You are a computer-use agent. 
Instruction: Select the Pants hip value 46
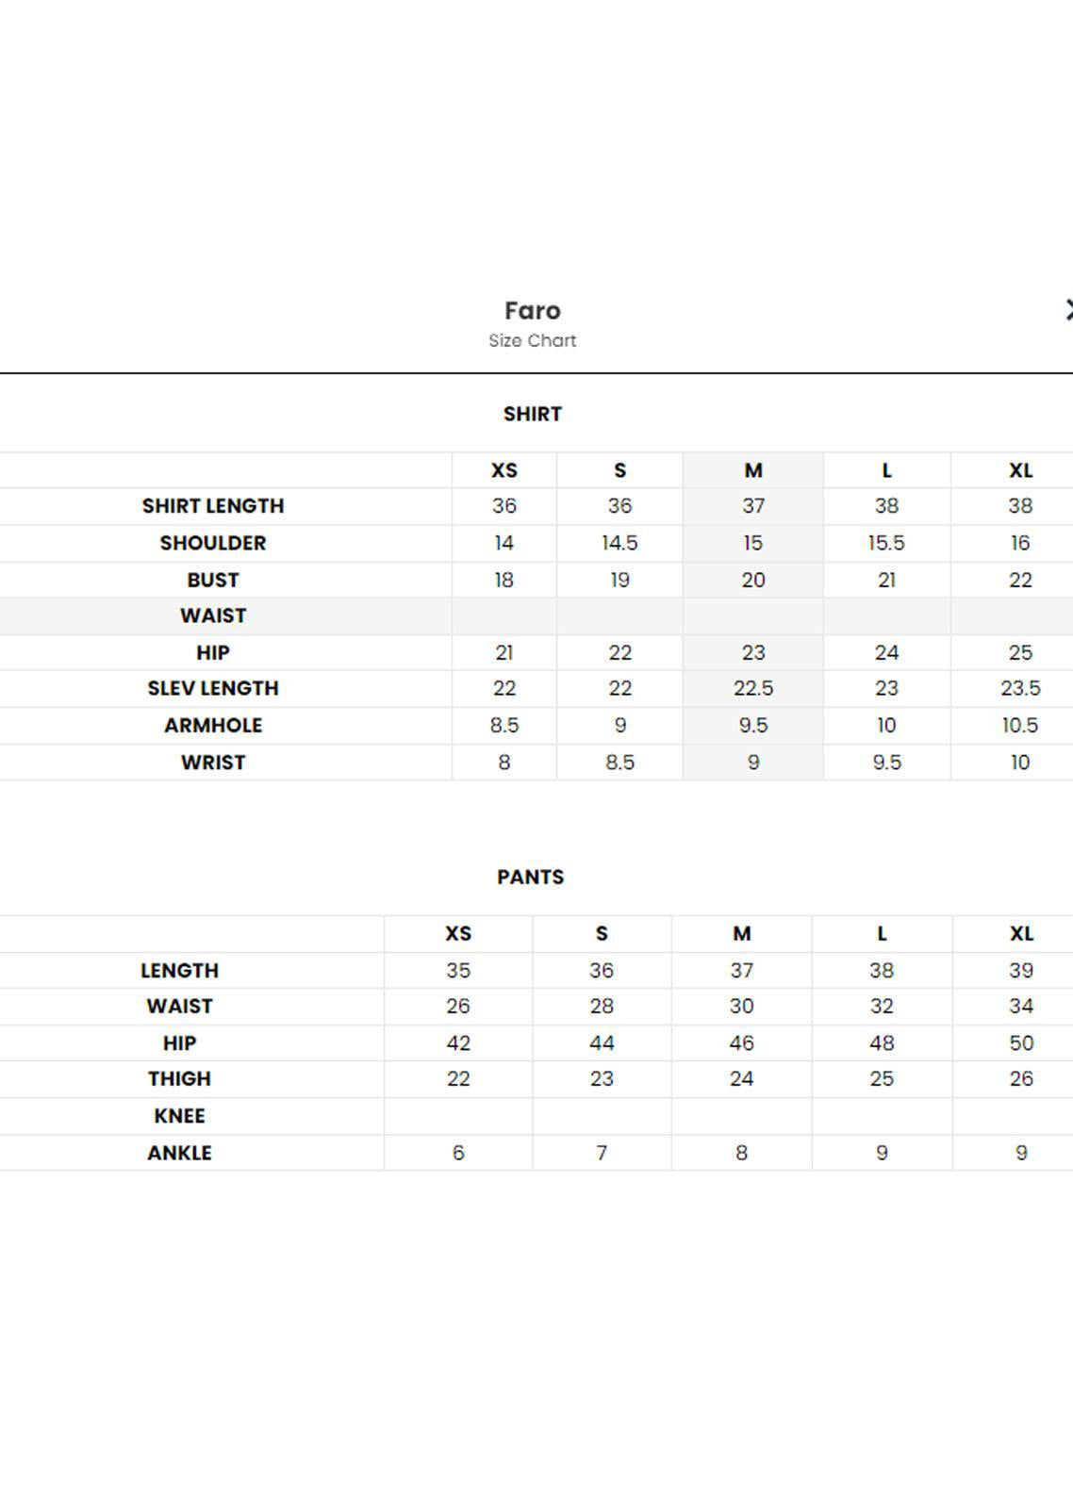(x=741, y=1043)
